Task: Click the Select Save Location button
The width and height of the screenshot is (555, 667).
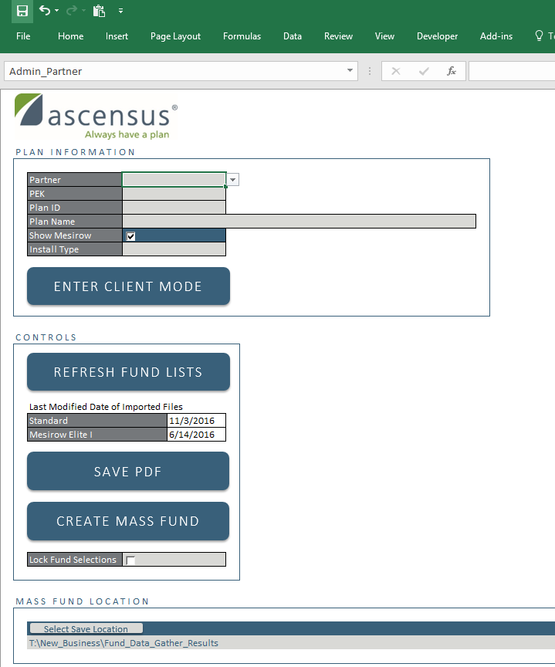Action: 86,628
